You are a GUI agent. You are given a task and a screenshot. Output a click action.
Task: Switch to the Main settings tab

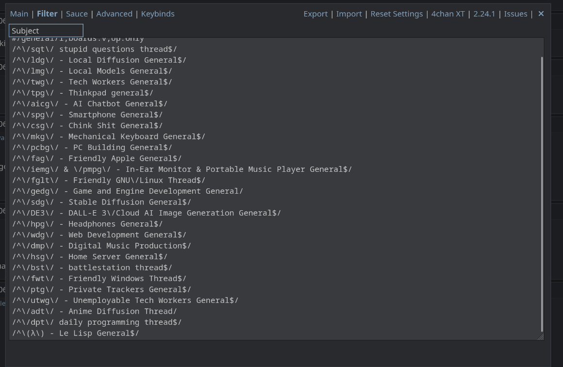tap(19, 14)
